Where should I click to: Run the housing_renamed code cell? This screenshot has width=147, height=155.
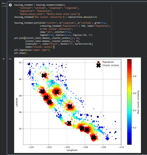(x=10, y=5)
